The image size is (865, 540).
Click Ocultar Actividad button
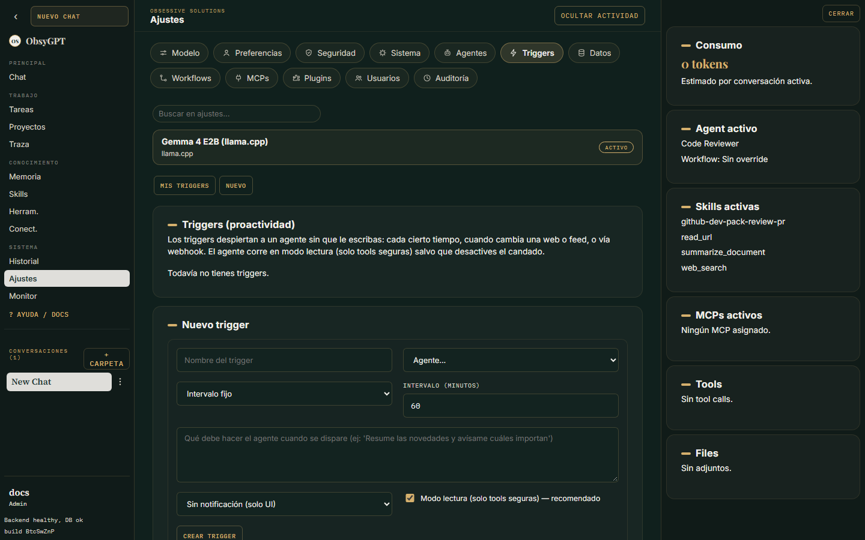599,16
